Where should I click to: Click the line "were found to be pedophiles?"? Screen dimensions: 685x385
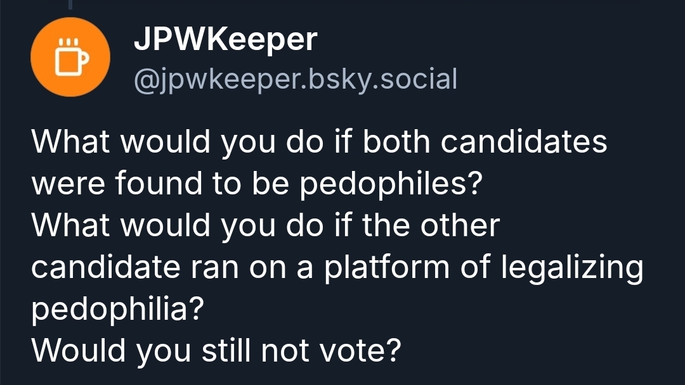point(257,184)
